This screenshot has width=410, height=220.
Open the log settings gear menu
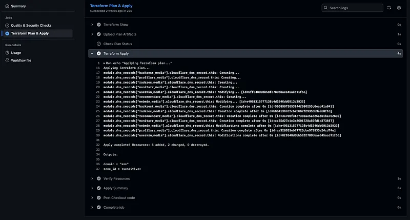(399, 8)
